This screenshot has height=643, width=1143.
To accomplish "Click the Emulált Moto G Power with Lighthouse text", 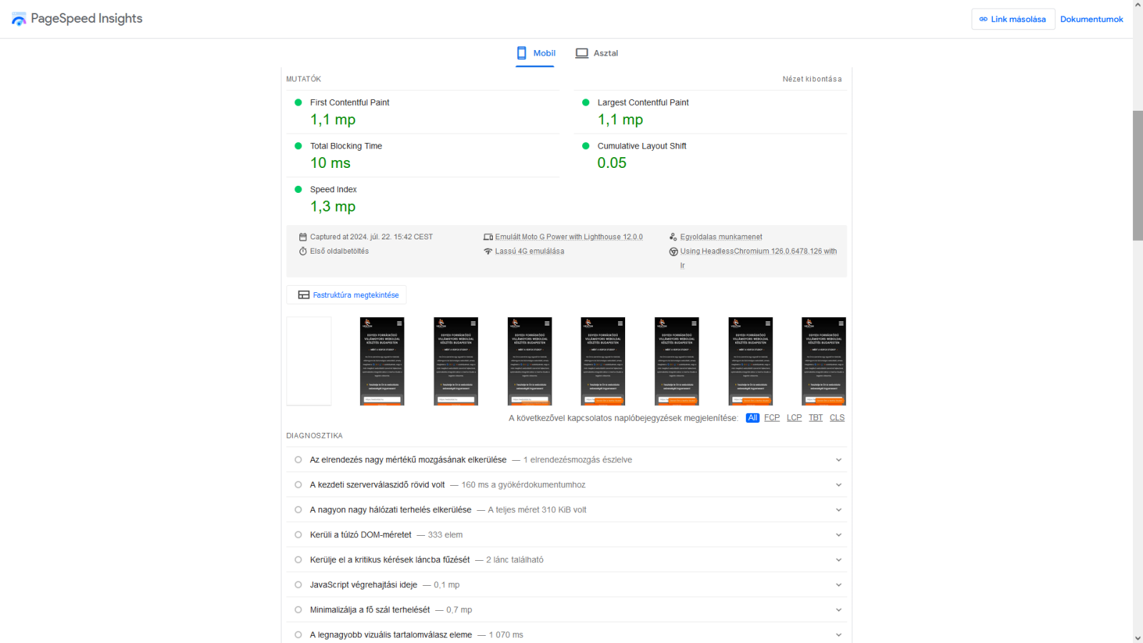I will pyautogui.click(x=569, y=237).
